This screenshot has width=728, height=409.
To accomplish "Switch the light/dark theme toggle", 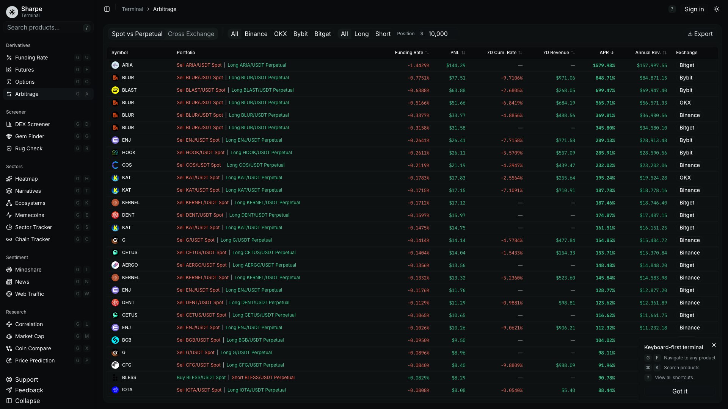I will 716,9.
